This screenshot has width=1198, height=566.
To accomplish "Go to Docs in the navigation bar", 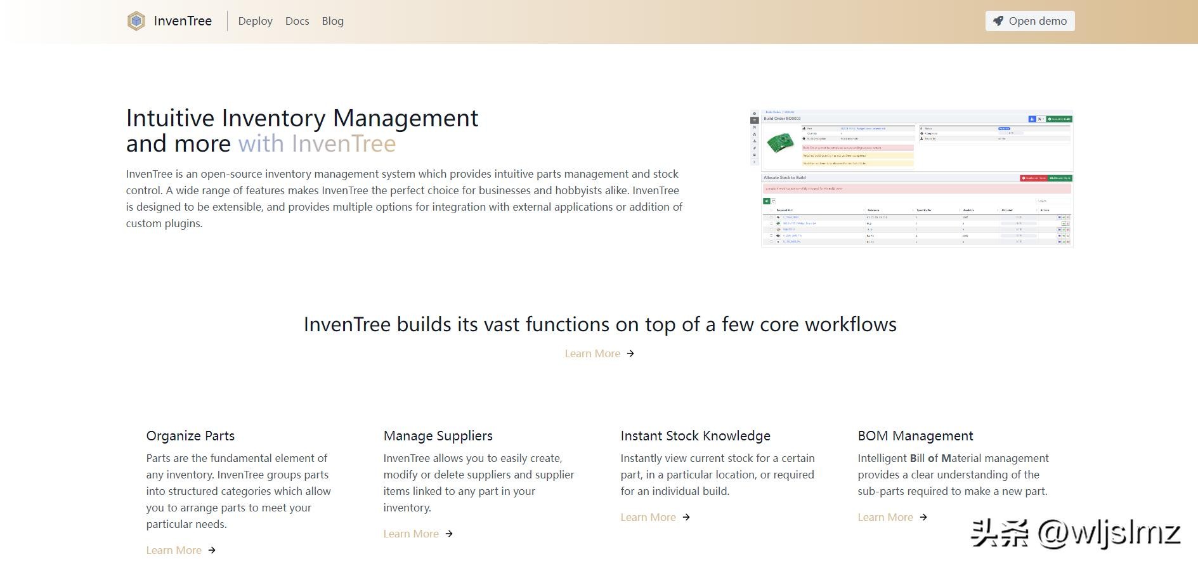I will [x=297, y=21].
